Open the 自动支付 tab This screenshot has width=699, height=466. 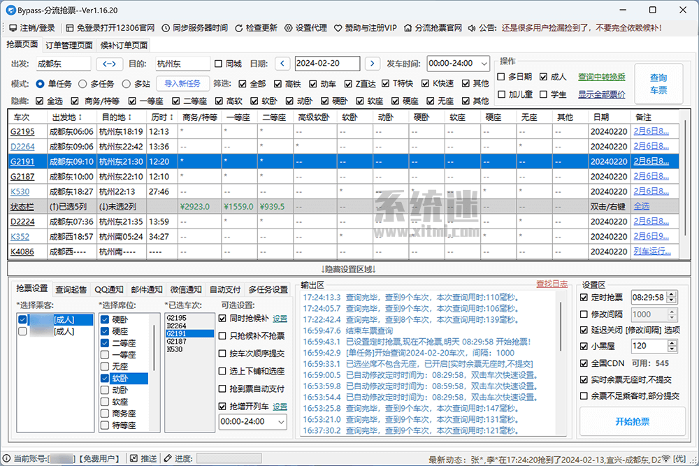(225, 289)
